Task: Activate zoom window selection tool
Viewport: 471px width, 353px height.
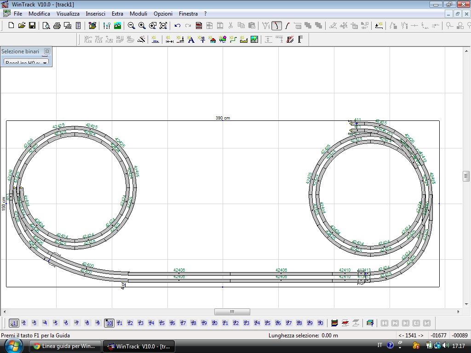Action: click(x=153, y=26)
